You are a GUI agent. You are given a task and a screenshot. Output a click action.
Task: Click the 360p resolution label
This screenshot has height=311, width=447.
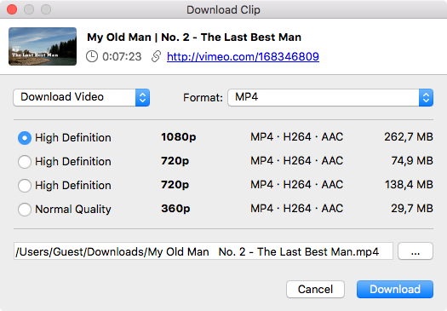coord(175,209)
